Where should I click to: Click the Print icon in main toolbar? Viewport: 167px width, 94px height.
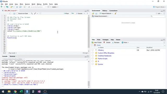(x=25, y=7)
